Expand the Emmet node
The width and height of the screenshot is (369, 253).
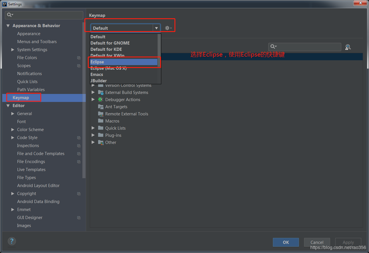(x=13, y=210)
